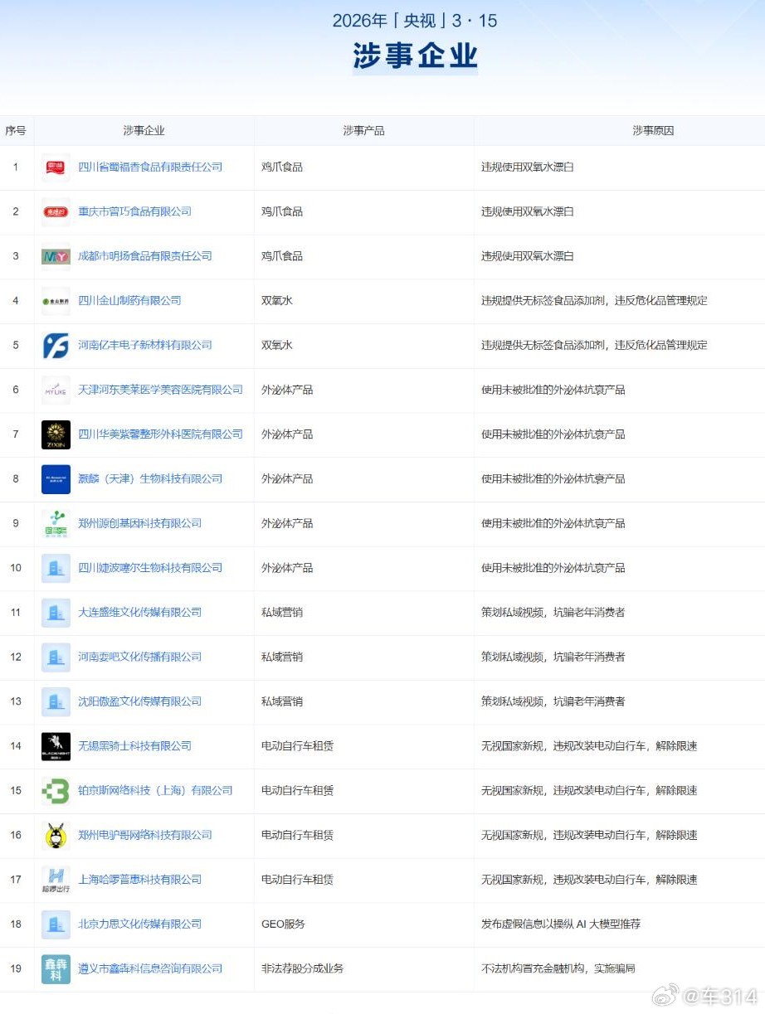
Task: Open 上海哈啰普惠科技有限公司 link
Action: click(139, 880)
